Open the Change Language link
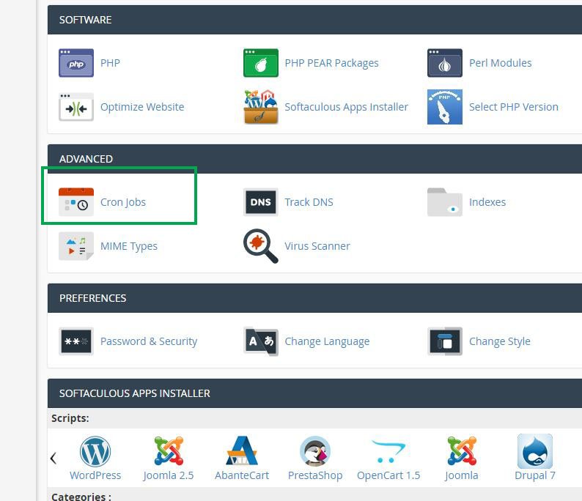Screen dimensions: 582x501 tap(327, 341)
